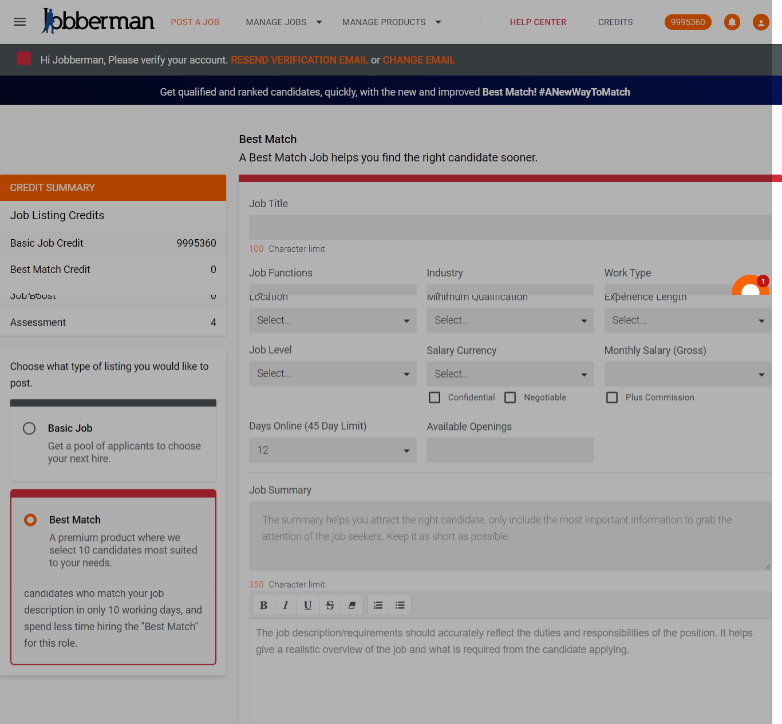Open the Monthly Salary (Gross) dropdown
The width and height of the screenshot is (782, 724).
click(x=688, y=374)
